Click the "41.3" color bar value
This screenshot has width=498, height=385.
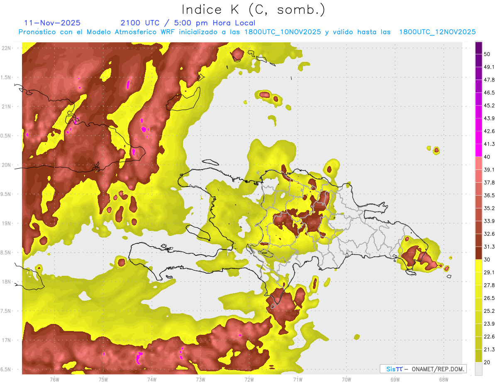tap(489, 144)
